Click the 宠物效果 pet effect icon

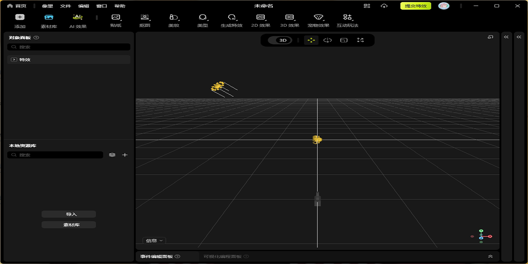(318, 20)
